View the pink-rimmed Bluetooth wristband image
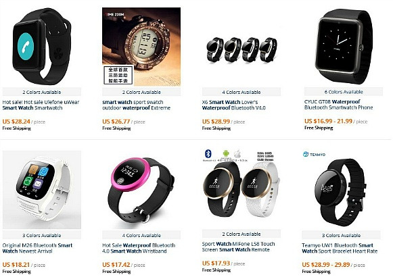 pyautogui.click(x=141, y=190)
